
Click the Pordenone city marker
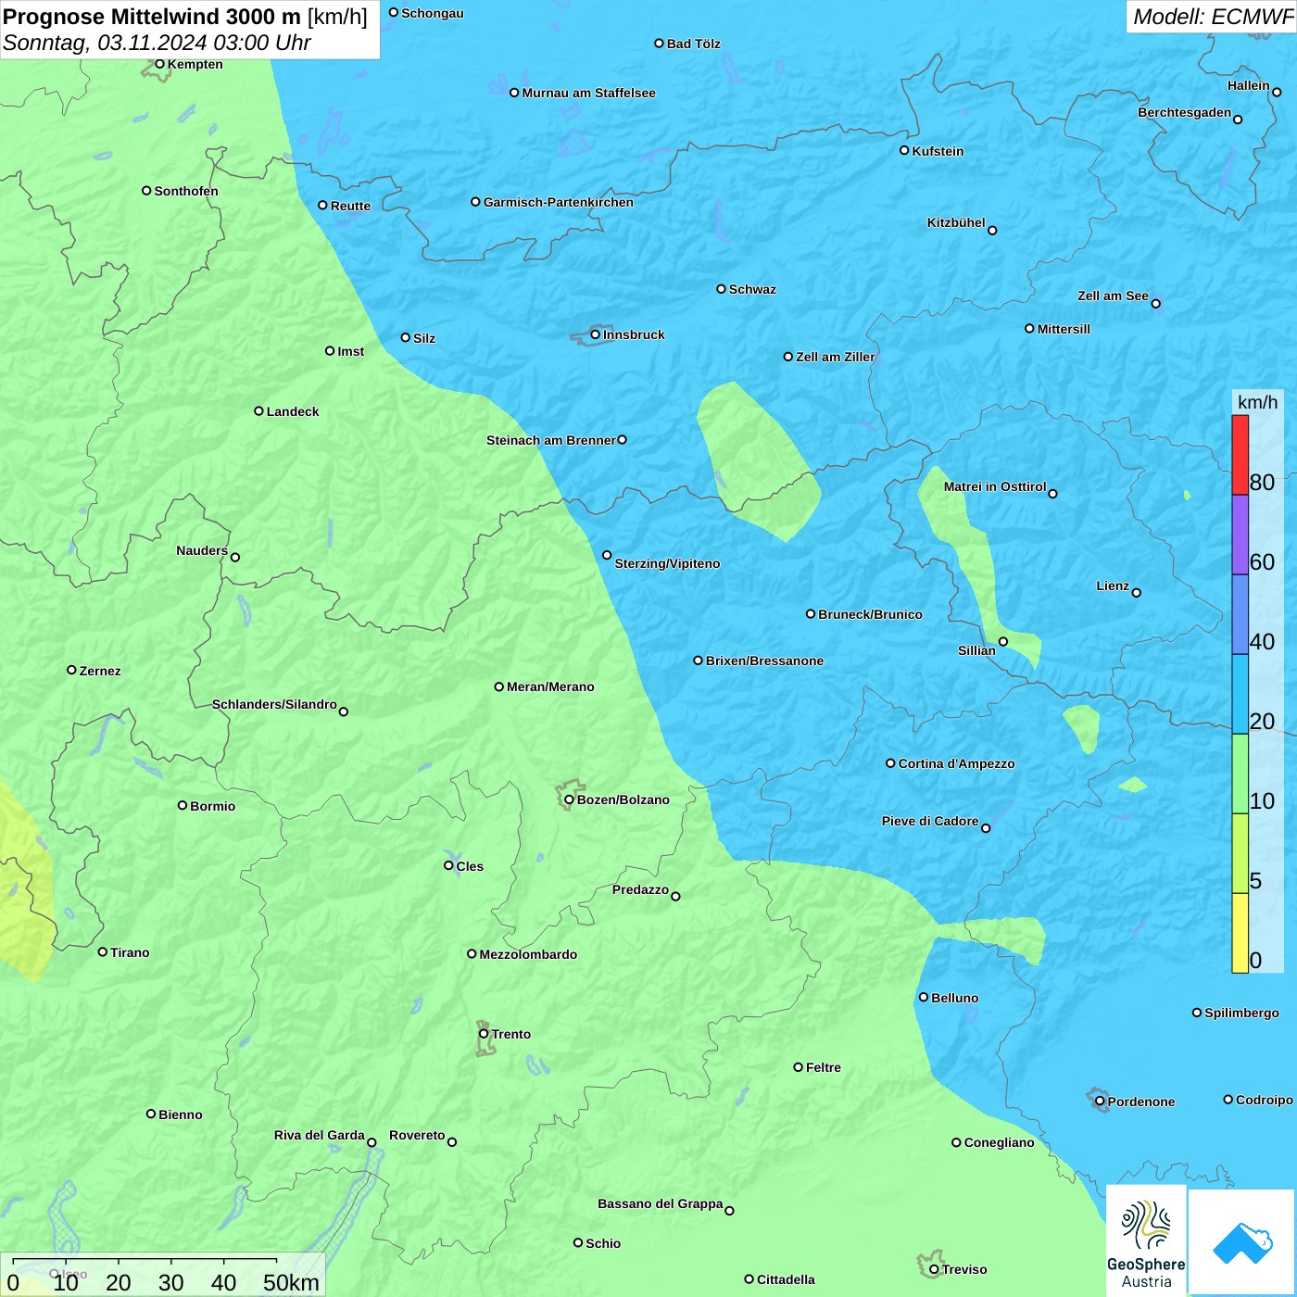click(1101, 1102)
